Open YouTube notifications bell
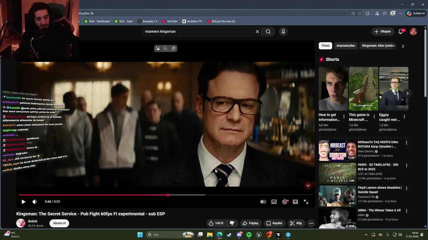The image size is (428, 240). click(401, 31)
